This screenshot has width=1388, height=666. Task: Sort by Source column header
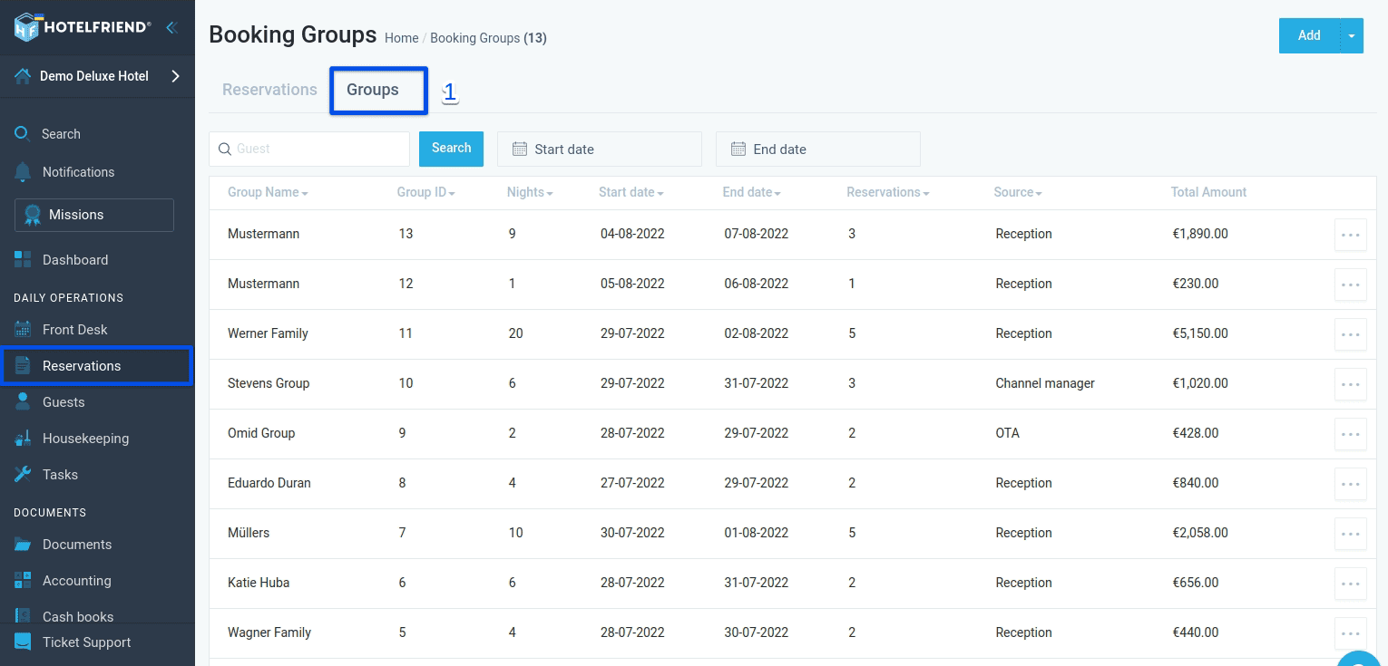coord(1018,192)
